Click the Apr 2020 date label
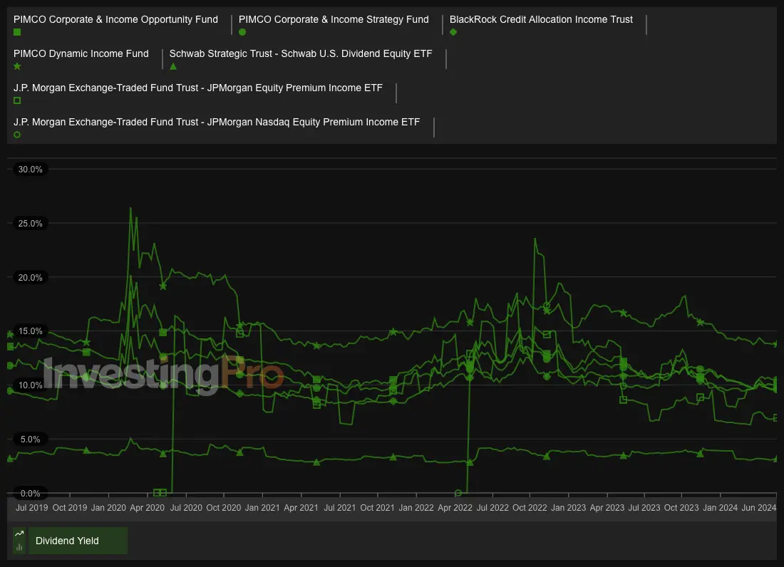This screenshot has height=567, width=784. click(147, 508)
